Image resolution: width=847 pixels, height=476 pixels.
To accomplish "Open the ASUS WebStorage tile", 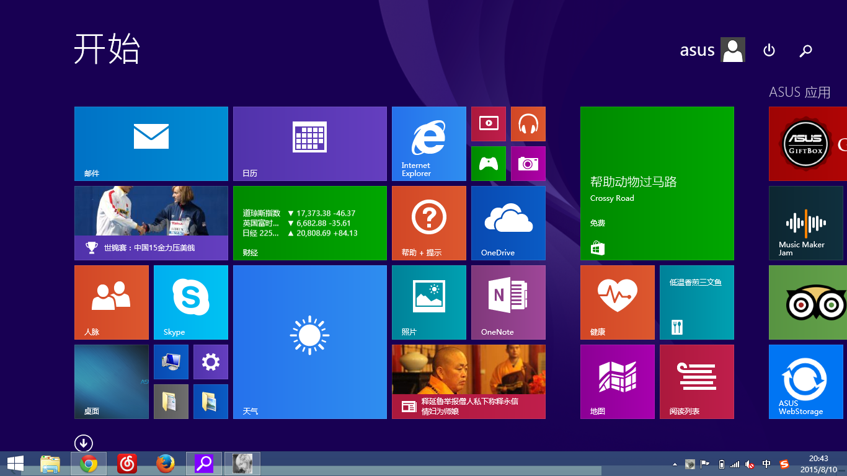I will (x=806, y=382).
